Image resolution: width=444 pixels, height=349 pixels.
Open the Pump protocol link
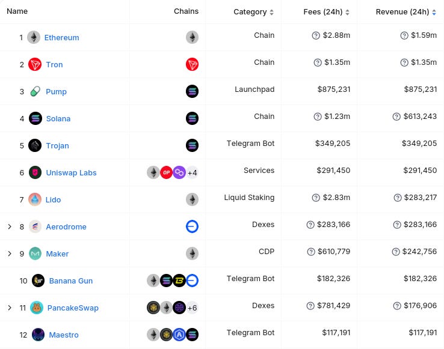tap(56, 92)
